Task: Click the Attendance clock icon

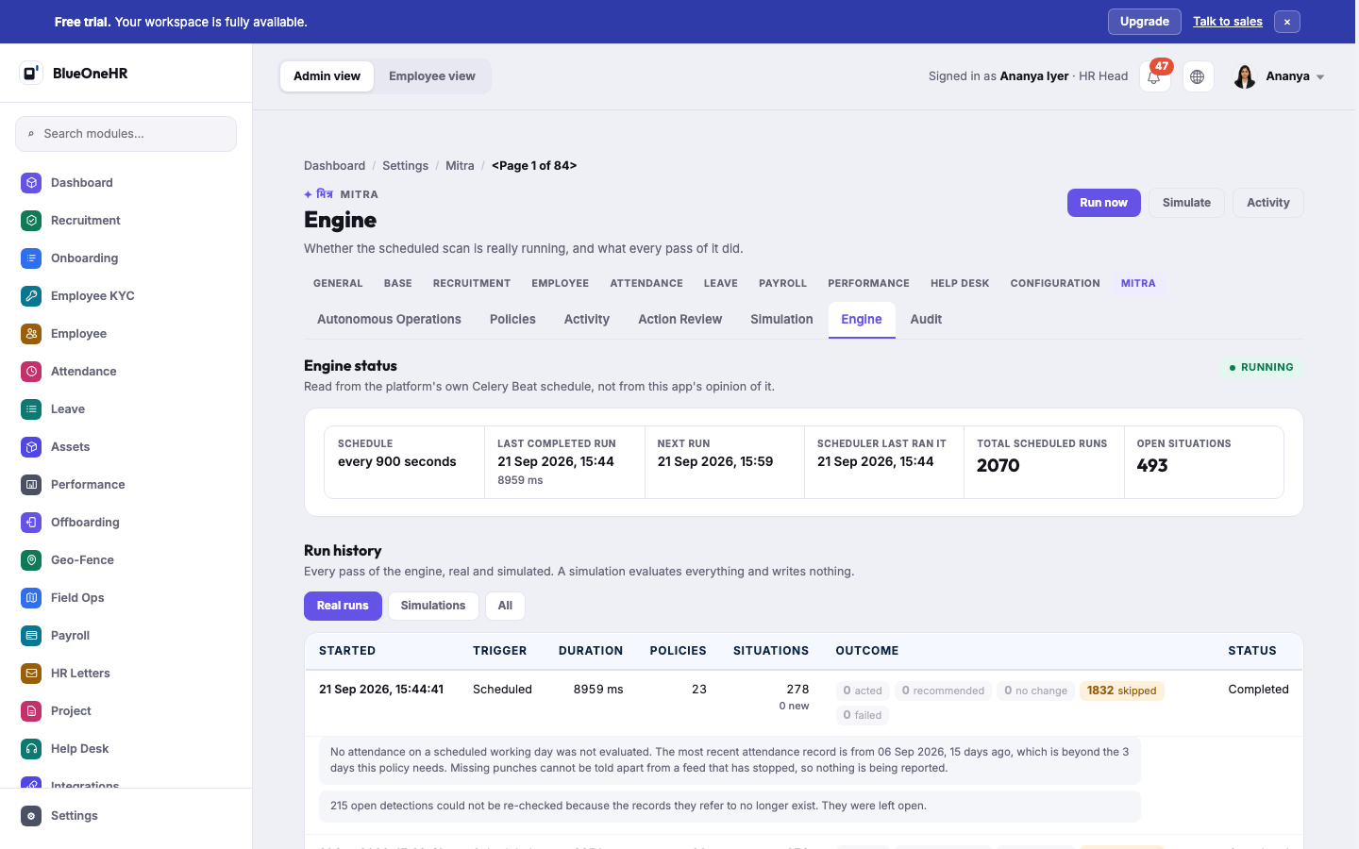Action: click(x=31, y=371)
